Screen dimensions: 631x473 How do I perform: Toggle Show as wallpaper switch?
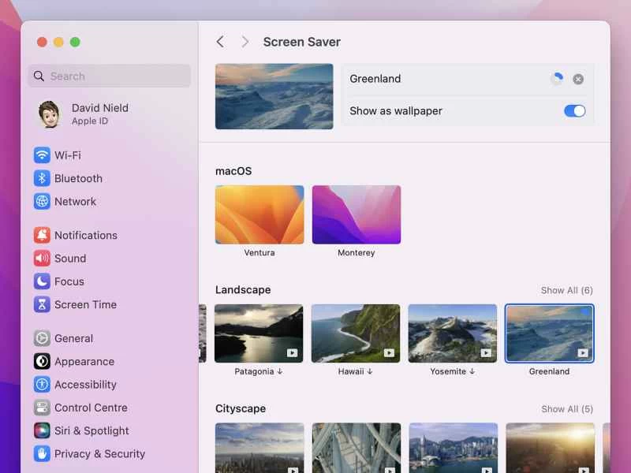point(574,111)
